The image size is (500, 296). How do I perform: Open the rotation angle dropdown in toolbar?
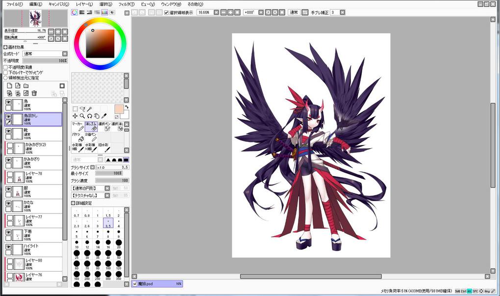pos(261,12)
